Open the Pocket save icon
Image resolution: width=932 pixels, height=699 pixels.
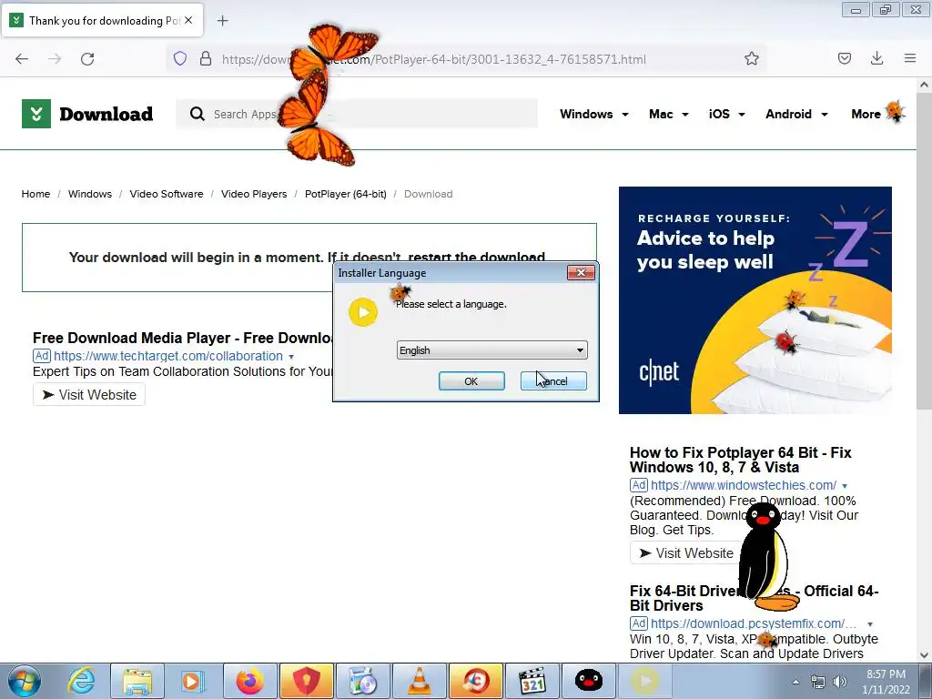pyautogui.click(x=844, y=58)
